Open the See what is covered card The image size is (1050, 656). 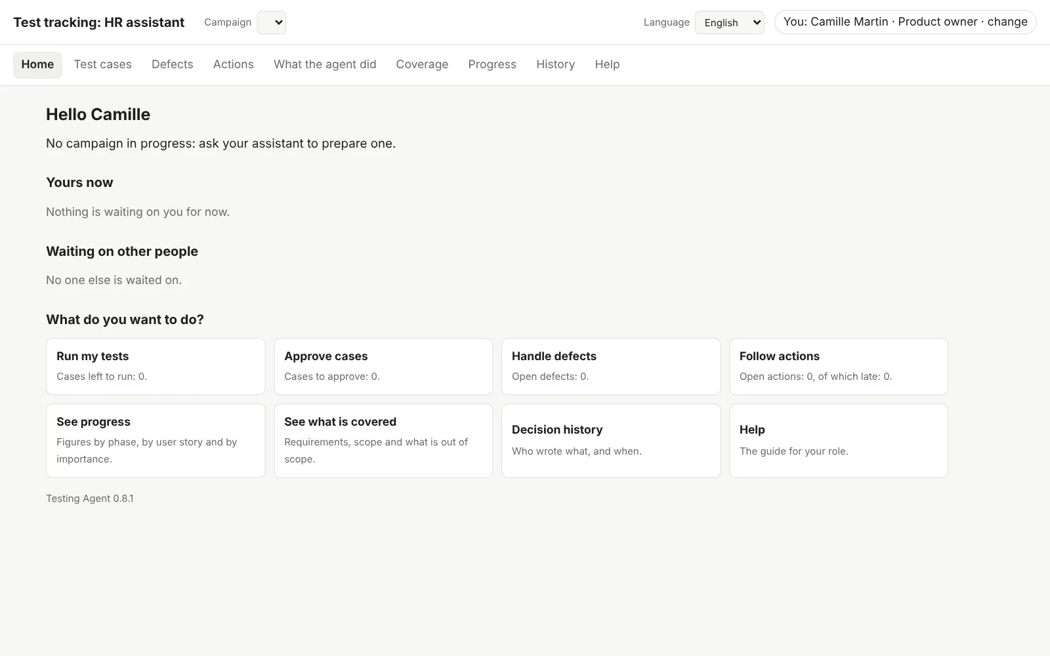[383, 441]
